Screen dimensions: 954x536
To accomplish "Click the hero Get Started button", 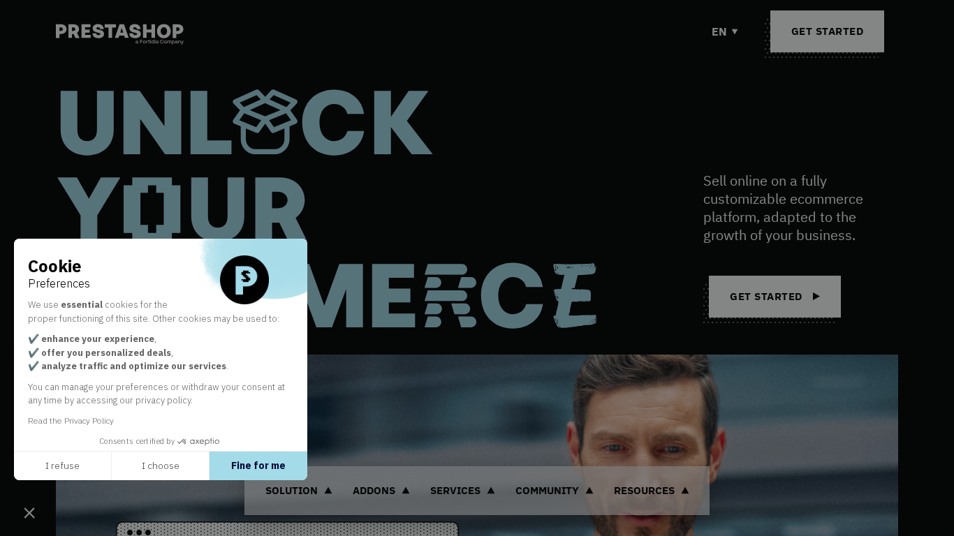I will (775, 297).
